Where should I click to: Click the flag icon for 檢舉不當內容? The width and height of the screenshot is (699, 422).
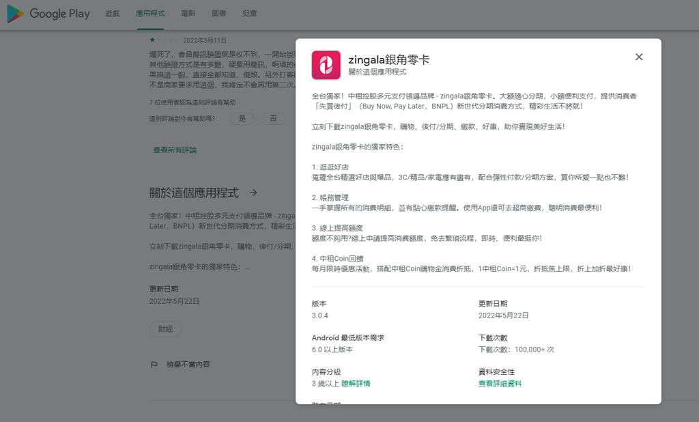[154, 365]
